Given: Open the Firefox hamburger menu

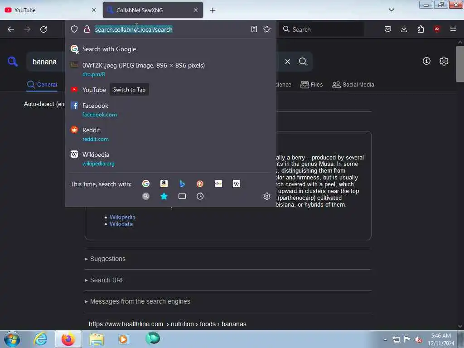Looking at the screenshot, I should [x=453, y=29].
